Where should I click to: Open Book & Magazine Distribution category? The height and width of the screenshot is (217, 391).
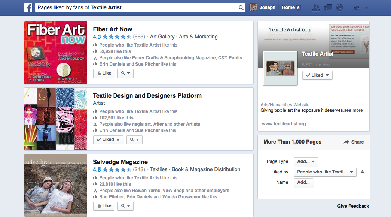point(206,170)
